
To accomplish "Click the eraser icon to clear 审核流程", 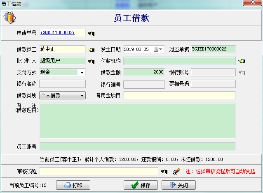I will (176, 171).
